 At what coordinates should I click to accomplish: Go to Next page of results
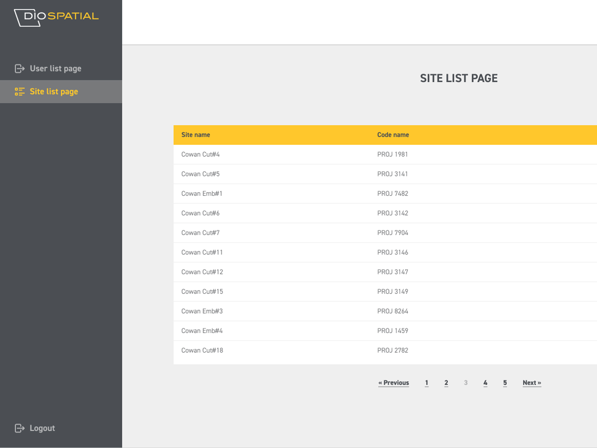[532, 383]
